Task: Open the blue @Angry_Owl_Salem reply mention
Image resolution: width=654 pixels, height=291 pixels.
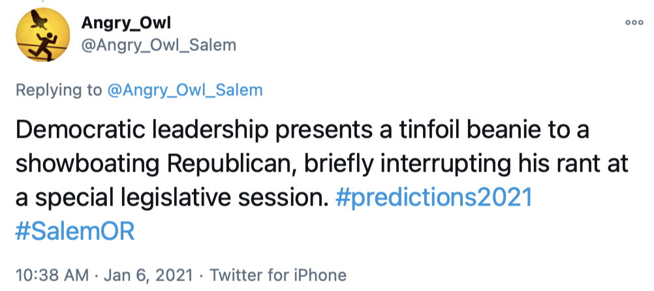Action: (185, 90)
